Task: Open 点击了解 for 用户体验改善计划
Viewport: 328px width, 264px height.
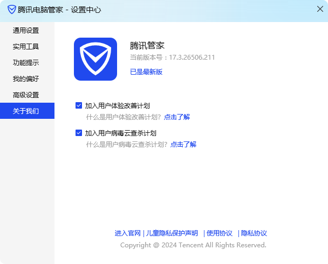Action: tap(177, 117)
